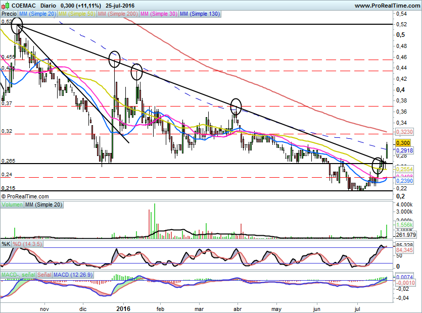Click the MM (Simple 200) red label

point(118,14)
